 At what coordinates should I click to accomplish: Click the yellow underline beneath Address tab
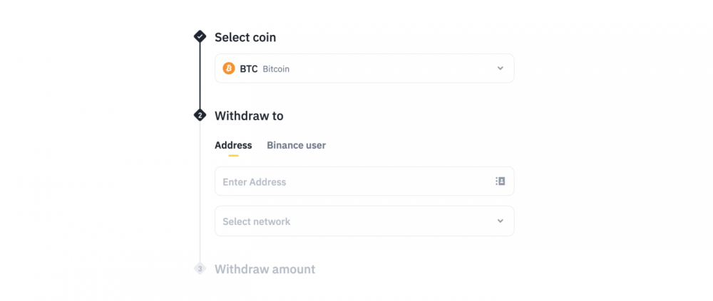click(233, 156)
